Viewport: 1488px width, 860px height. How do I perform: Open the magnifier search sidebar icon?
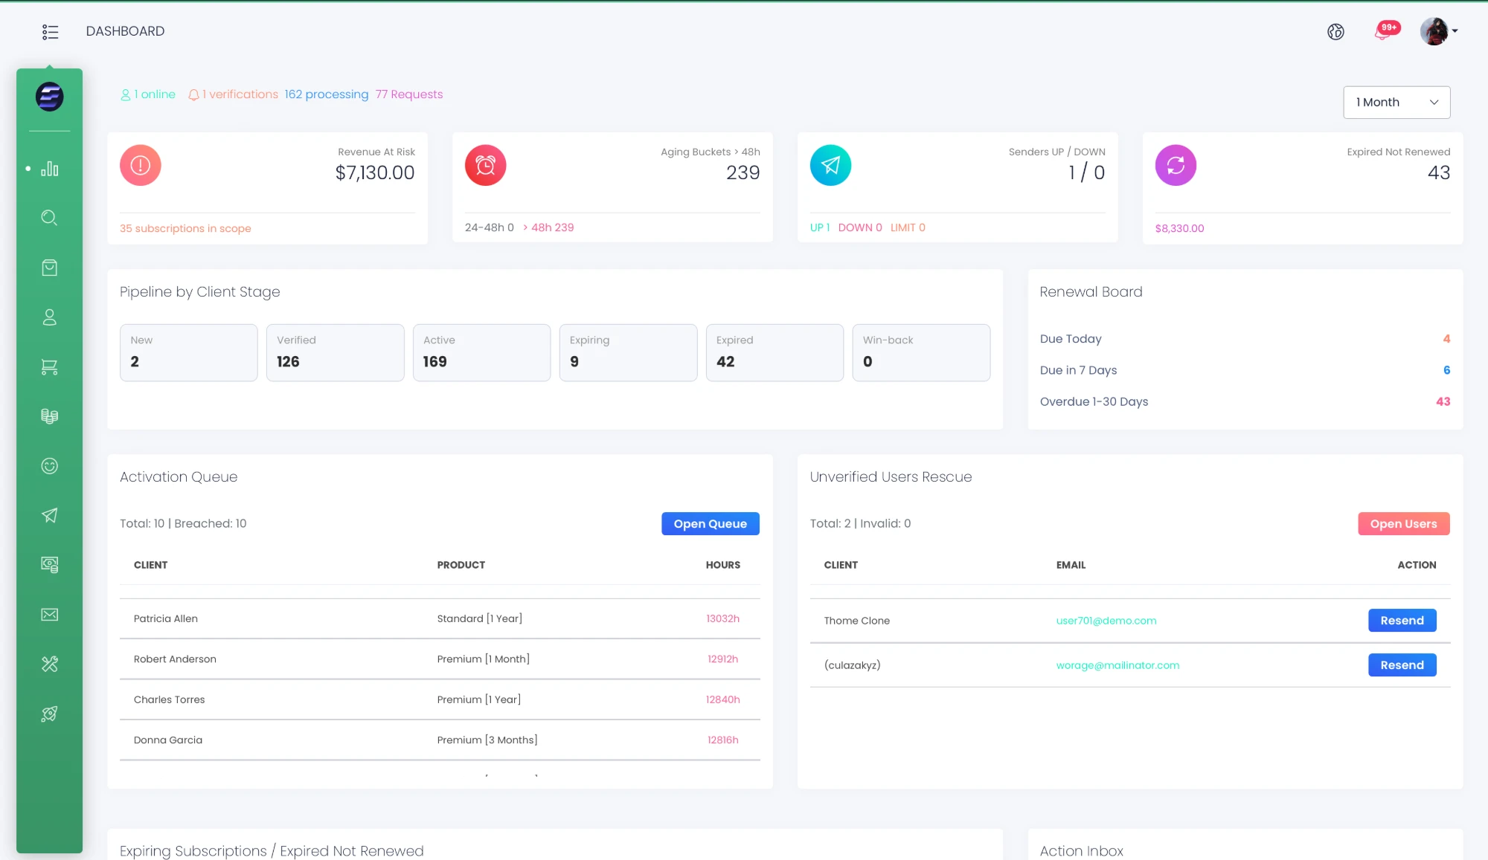[50, 218]
